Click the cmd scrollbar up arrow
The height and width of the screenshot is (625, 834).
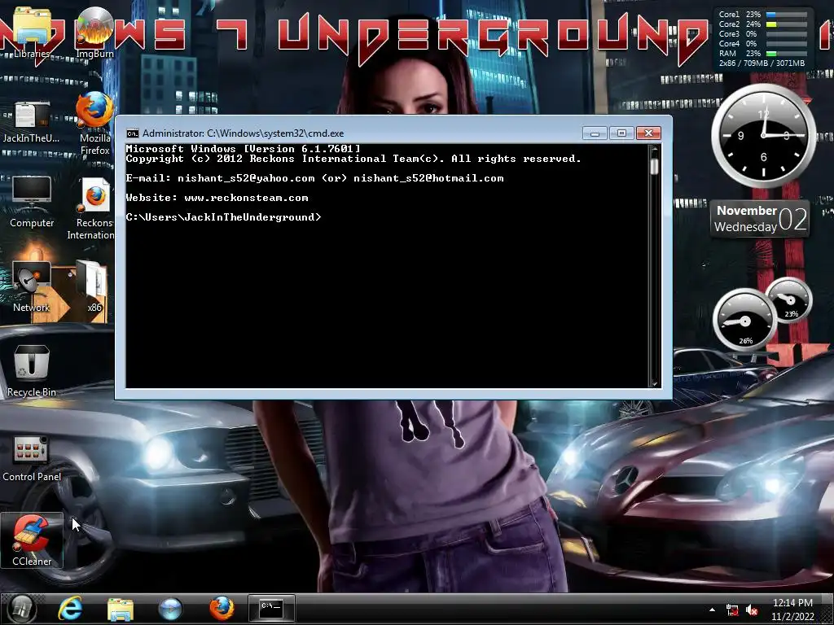[x=654, y=150]
